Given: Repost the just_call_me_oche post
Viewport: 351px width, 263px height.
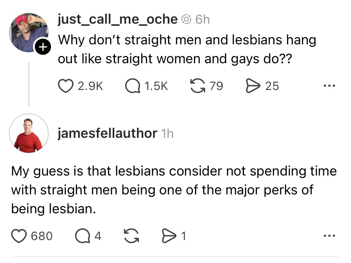Looking at the screenshot, I should pyautogui.click(x=198, y=86).
